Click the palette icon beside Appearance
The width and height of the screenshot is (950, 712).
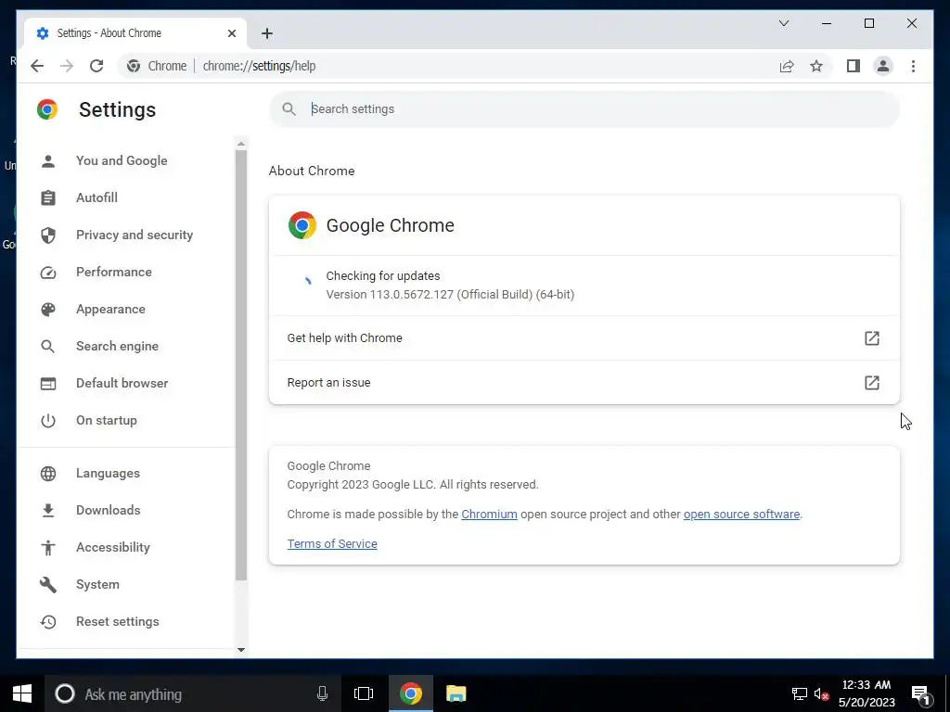coord(48,310)
